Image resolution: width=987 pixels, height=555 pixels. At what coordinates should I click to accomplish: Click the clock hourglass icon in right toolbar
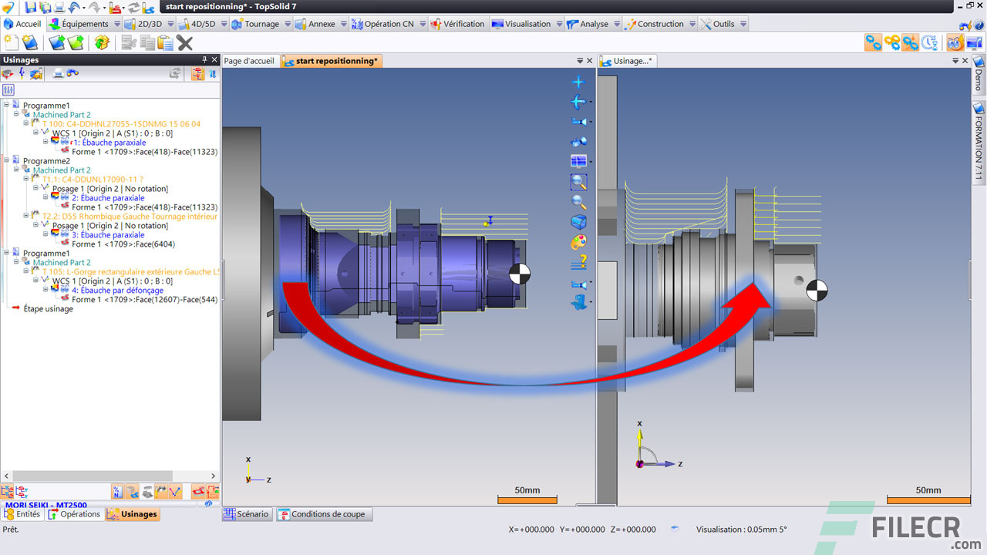929,42
